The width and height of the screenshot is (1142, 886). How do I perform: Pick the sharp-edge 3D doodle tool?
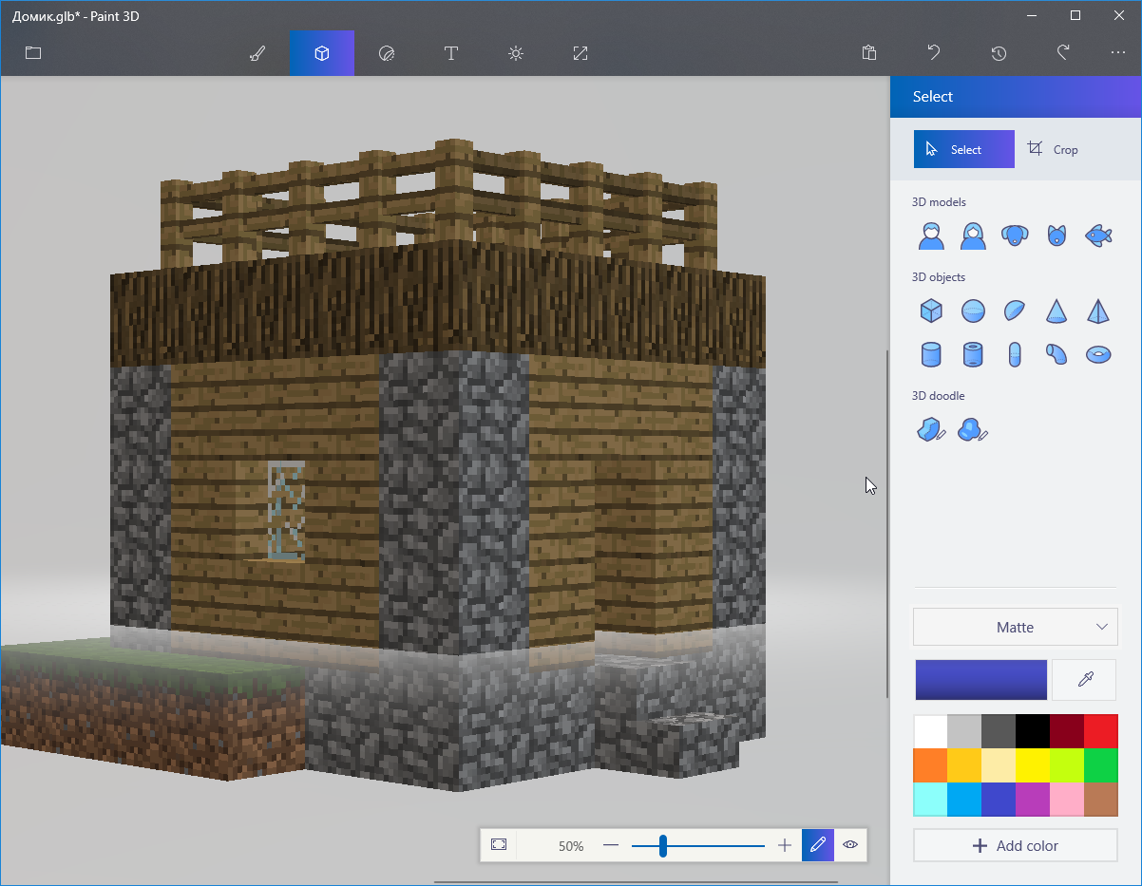(x=931, y=430)
